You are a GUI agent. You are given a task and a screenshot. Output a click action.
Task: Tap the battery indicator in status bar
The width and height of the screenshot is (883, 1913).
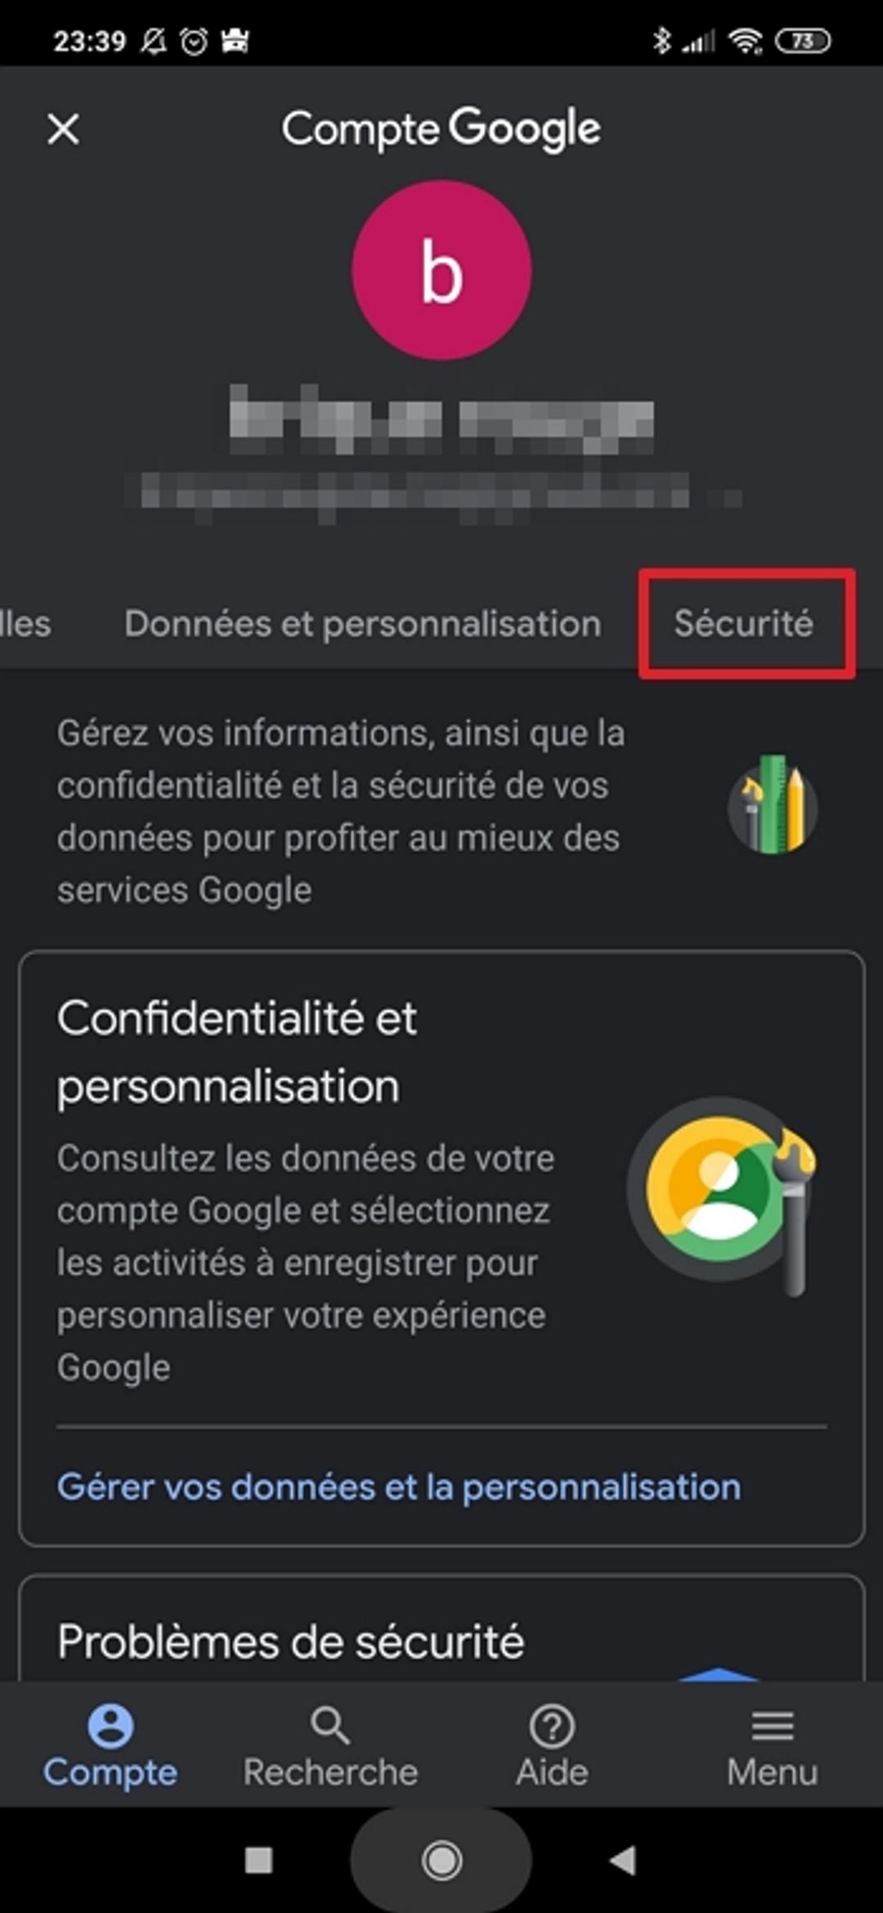pos(803,41)
